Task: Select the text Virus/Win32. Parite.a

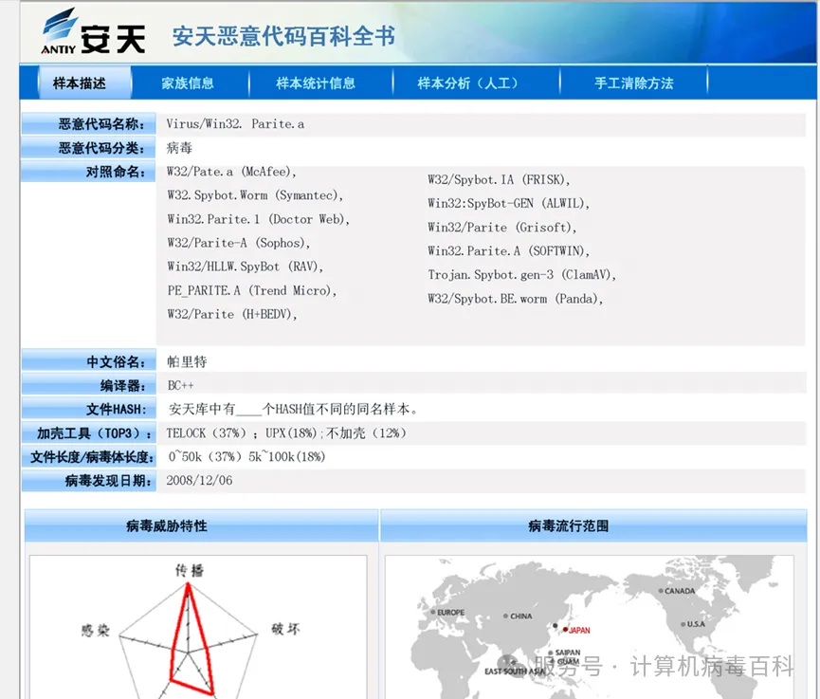Action: [x=235, y=124]
